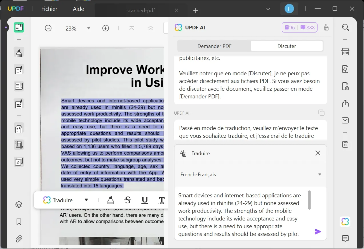This screenshot has width=364, height=249.
Task: Switch to the Demander PDF tab
Action: (215, 46)
